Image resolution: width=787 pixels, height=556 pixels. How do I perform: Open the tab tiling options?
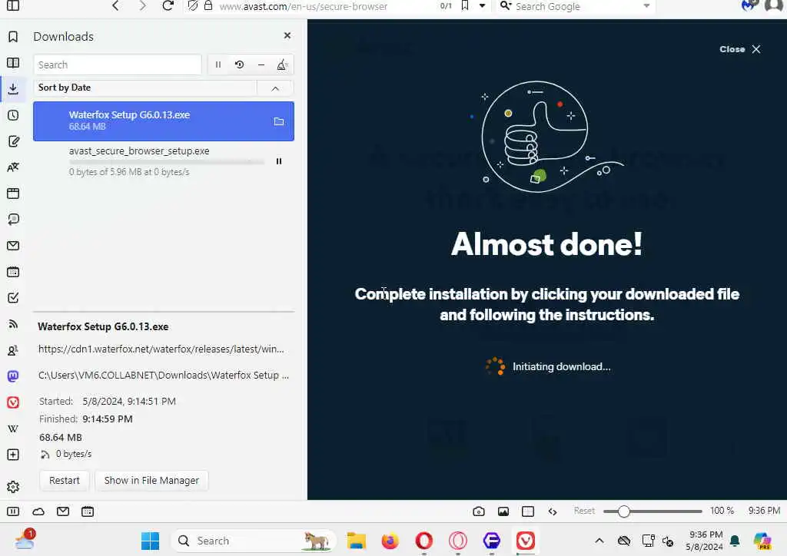(528, 511)
